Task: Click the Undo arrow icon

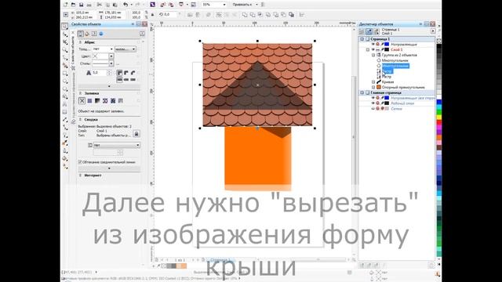Action: tap(125, 5)
